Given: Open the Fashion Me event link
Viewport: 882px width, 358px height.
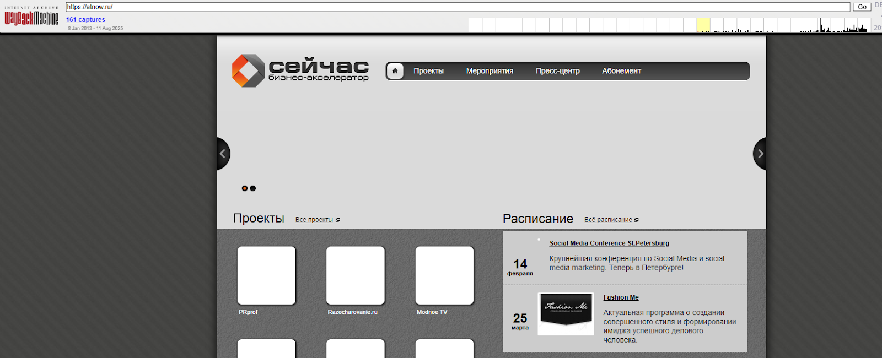Looking at the screenshot, I should tap(621, 297).
